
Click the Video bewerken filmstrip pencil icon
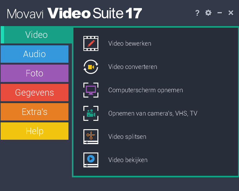(x=91, y=43)
